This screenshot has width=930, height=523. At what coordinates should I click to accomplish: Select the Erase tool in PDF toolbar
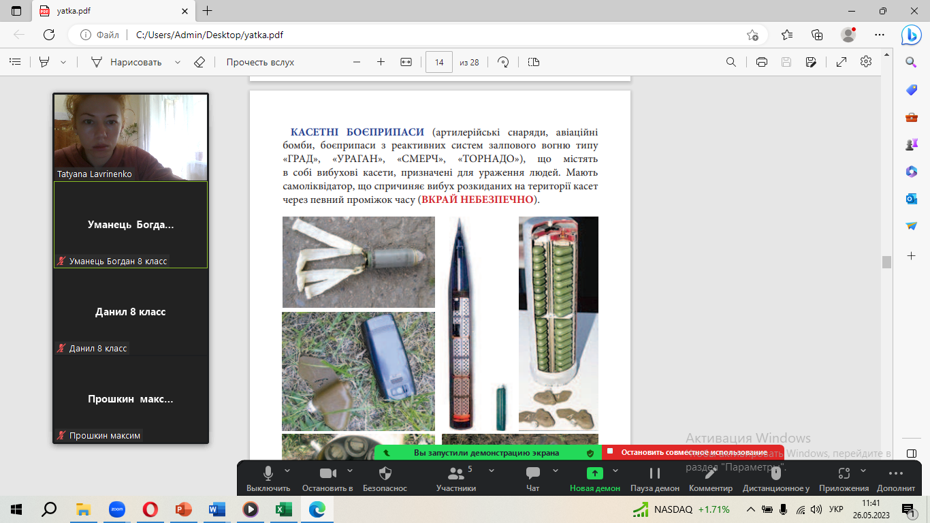(199, 62)
